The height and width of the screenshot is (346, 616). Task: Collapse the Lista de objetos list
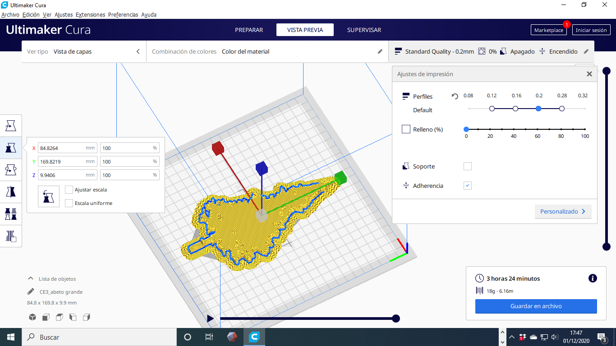click(31, 278)
